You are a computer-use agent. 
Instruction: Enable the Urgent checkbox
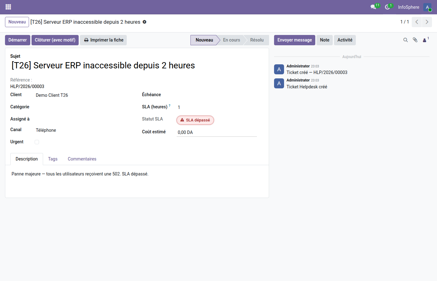(37, 142)
